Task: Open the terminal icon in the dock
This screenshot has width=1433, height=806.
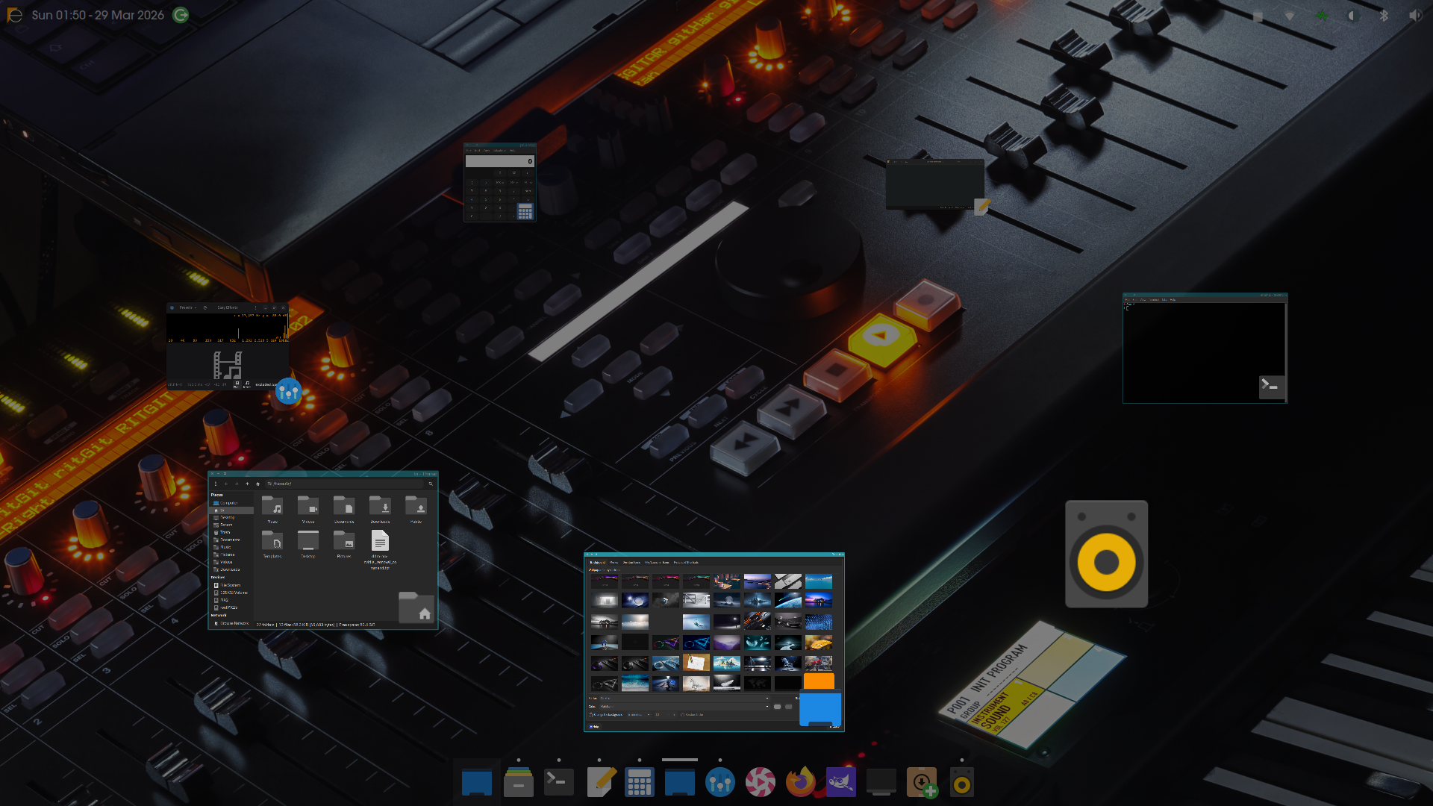Action: (x=558, y=783)
